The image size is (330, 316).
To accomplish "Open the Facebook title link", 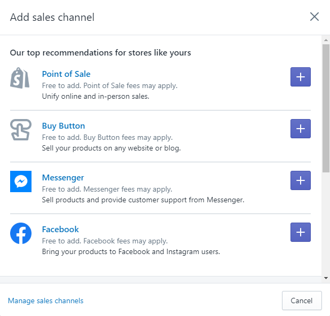I will click(x=60, y=230).
